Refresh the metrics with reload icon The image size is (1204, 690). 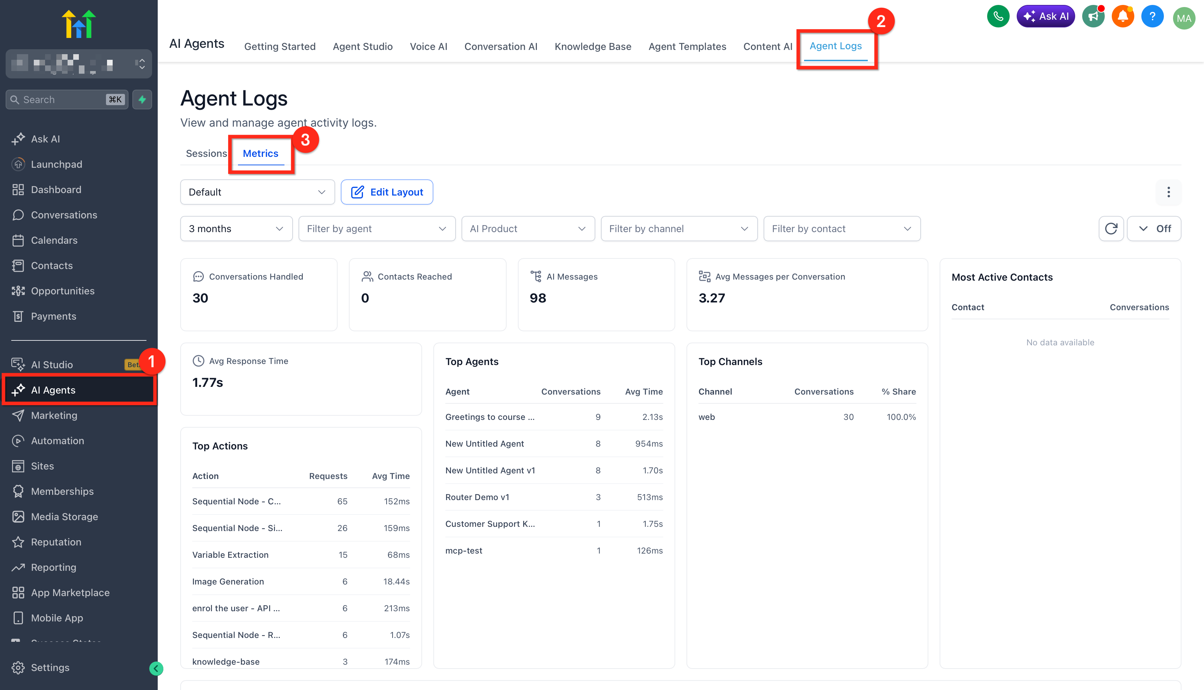[x=1111, y=229]
